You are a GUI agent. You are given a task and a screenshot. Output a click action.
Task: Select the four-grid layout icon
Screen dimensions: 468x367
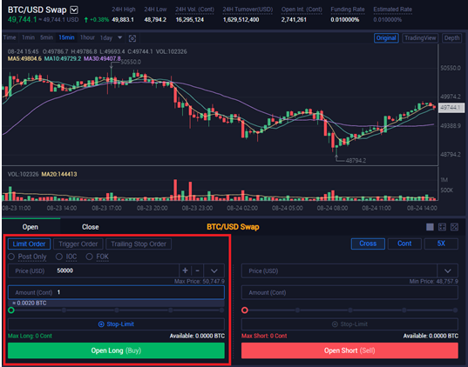442,227
